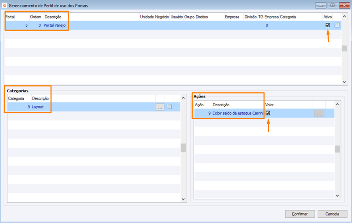Click the Usuário column header

177,17
